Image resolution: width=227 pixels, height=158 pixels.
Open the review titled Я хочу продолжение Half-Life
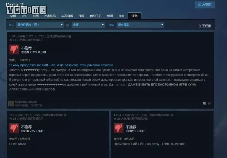coord(61,65)
